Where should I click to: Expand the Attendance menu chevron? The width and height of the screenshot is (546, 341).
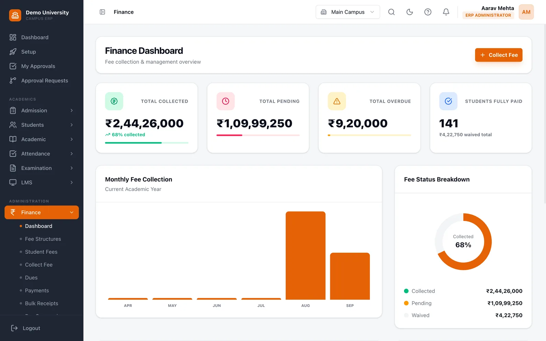(72, 154)
